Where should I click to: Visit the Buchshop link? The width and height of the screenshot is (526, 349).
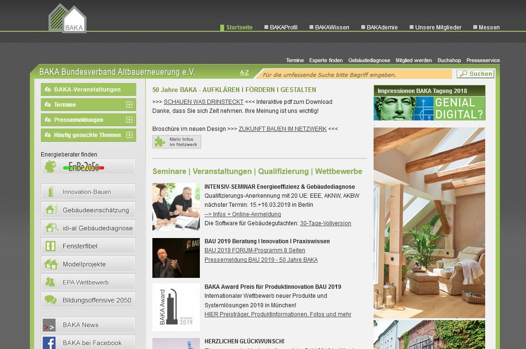pyautogui.click(x=449, y=60)
